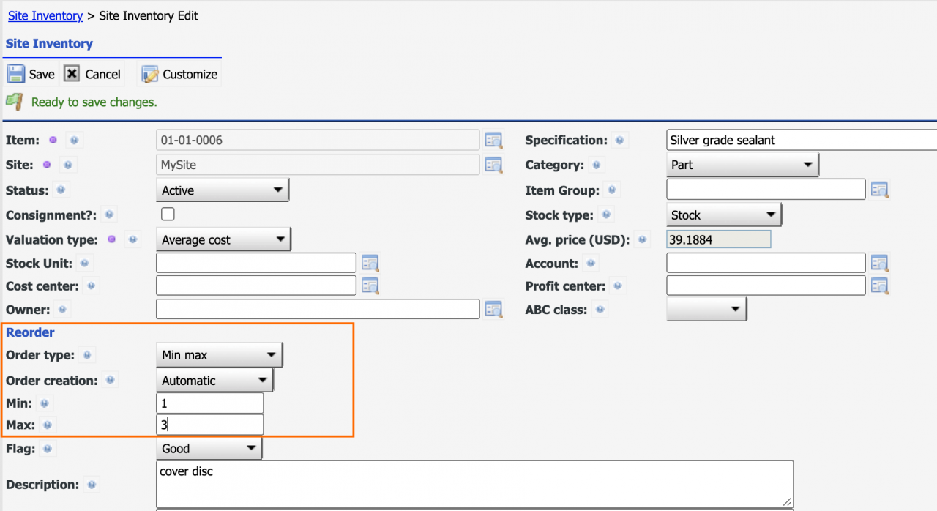
Task: Expand the Status dropdown showing Active
Action: pos(223,190)
